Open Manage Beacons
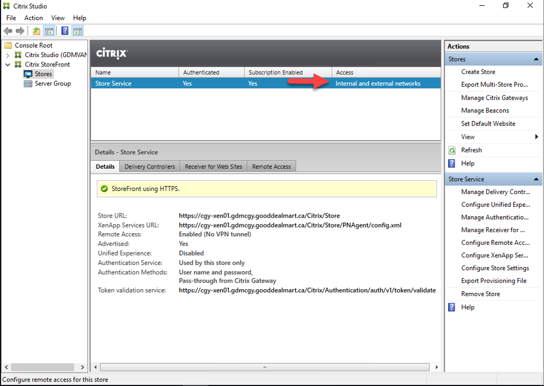 (x=485, y=111)
